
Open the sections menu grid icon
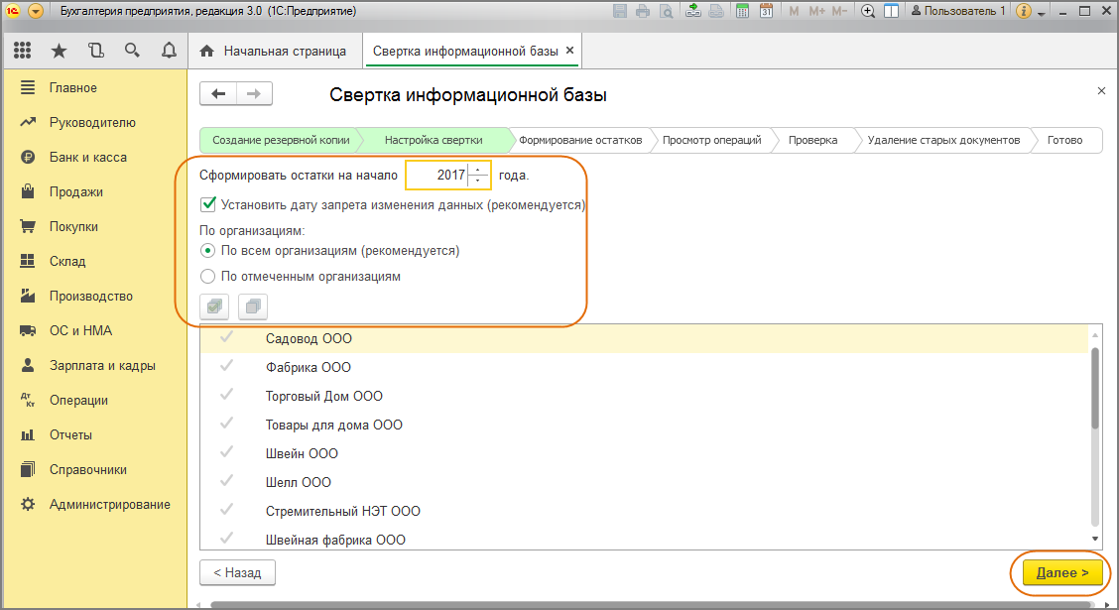coord(22,50)
